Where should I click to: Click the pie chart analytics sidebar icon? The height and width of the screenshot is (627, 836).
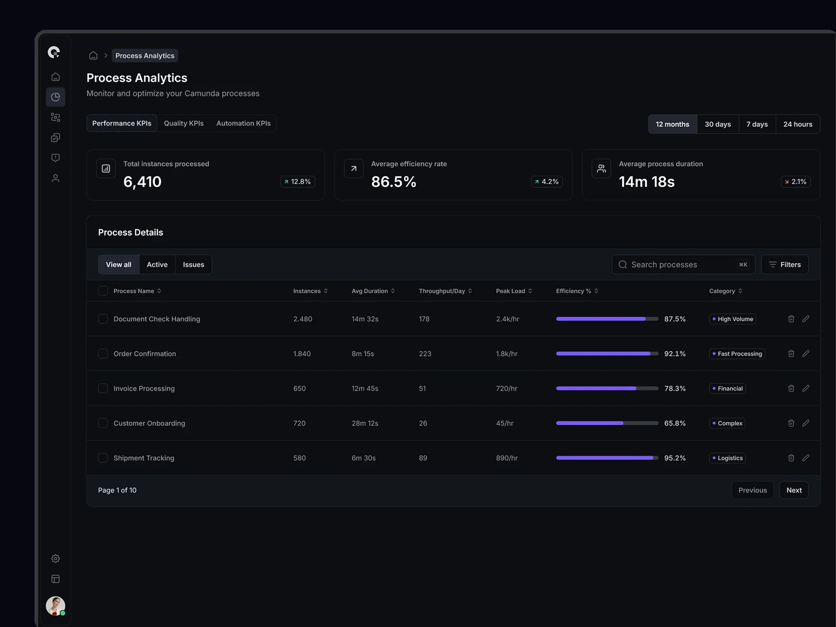point(55,97)
